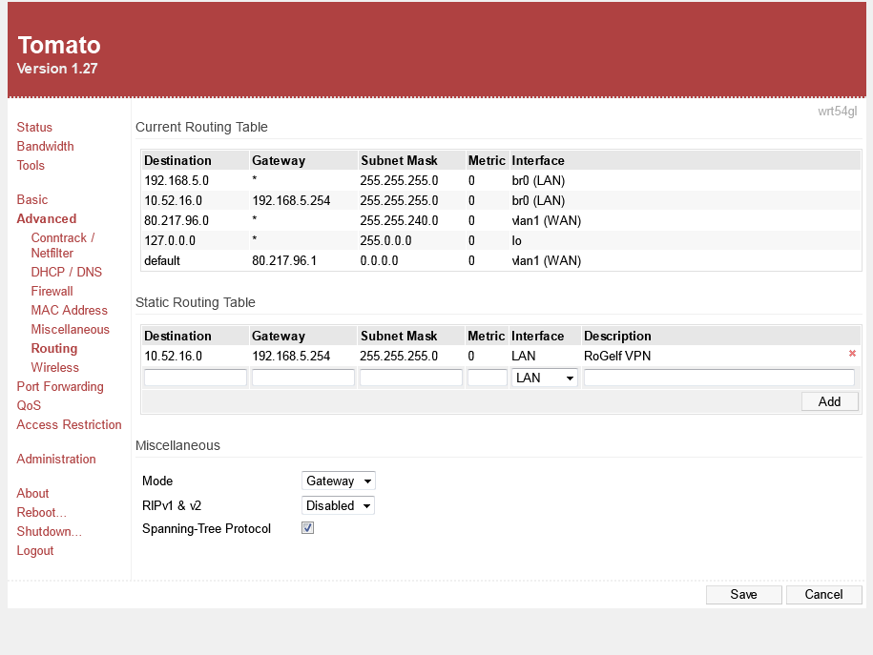The image size is (873, 655).
Task: Toggle the Spanning-Tree Protocol checkbox
Action: [308, 528]
